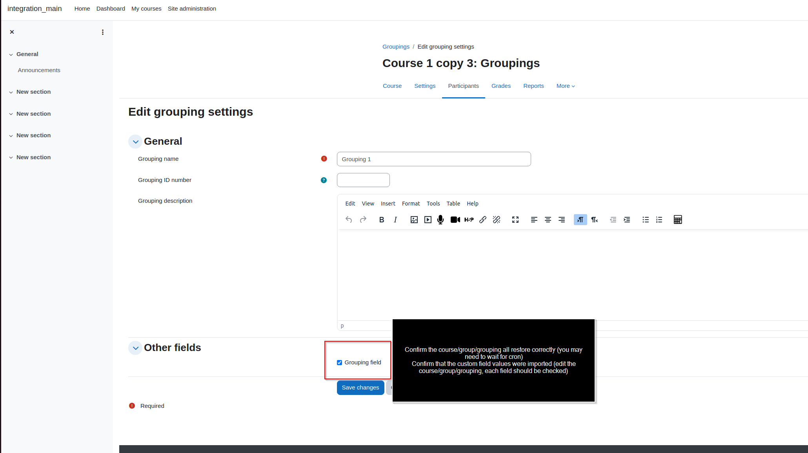Switch to the Grades tab

click(x=501, y=86)
